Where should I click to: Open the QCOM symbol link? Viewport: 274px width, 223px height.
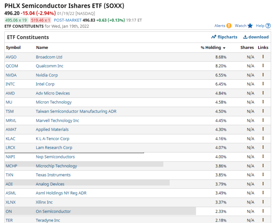tap(12, 66)
